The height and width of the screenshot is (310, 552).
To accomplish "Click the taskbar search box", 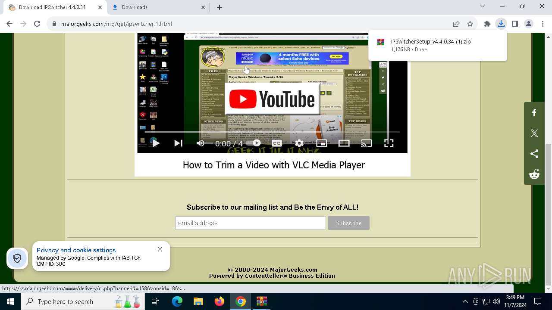I will pos(83,301).
